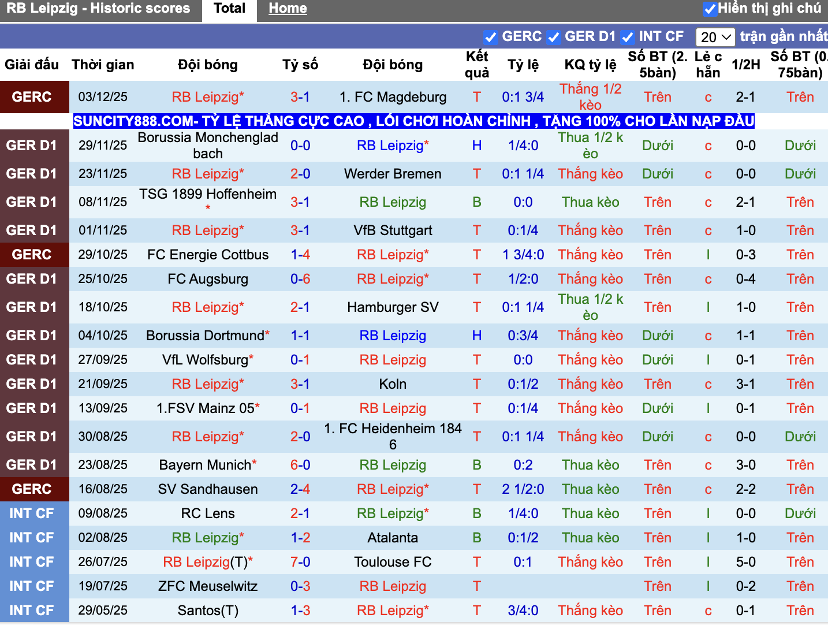The width and height of the screenshot is (828, 625).
Task: Click the 0-6 score versus FC Augsburg
Action: coord(300,279)
